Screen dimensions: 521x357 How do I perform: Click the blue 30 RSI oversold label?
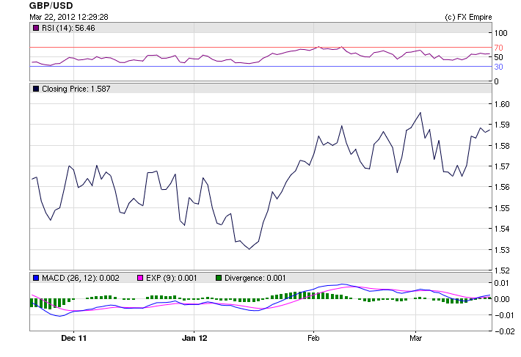click(498, 67)
